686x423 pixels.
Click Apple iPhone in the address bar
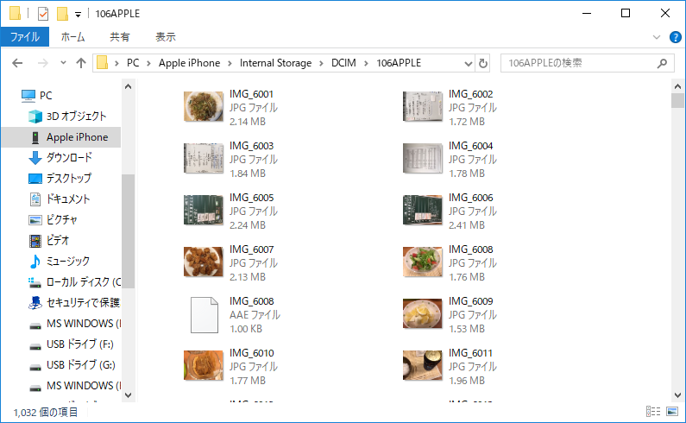click(189, 63)
